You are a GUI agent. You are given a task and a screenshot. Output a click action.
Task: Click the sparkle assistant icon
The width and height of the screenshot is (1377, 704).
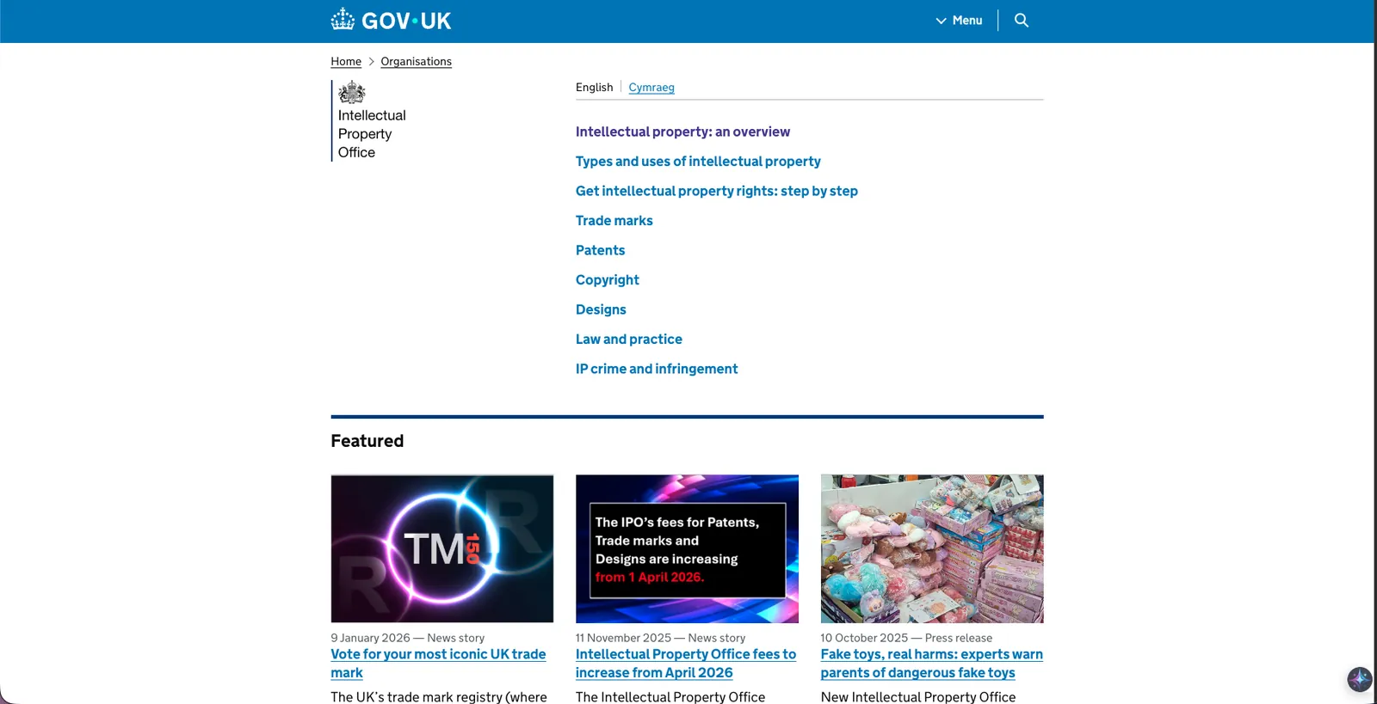(x=1360, y=679)
